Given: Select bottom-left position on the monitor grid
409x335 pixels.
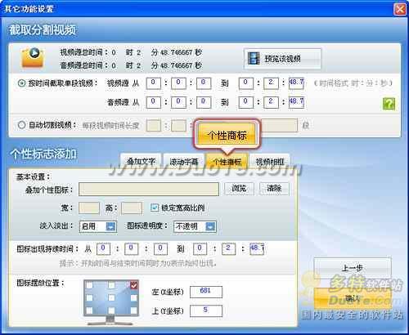Looking at the screenshot, I should click(x=89, y=310).
